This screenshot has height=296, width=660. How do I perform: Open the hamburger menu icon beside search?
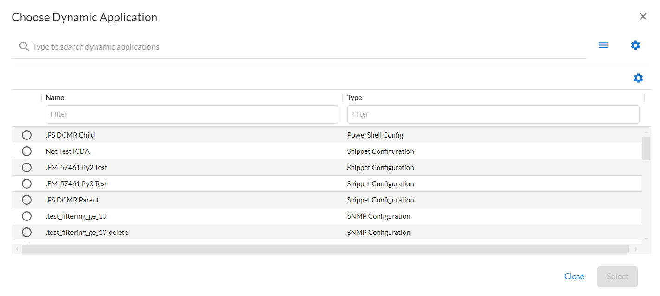(x=603, y=45)
